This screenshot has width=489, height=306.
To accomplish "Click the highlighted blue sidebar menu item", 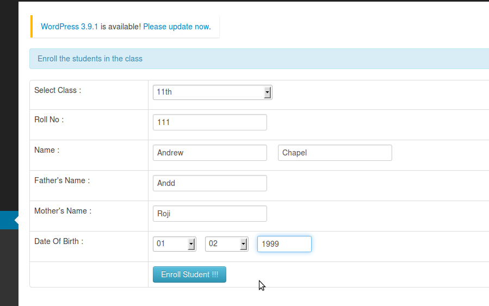I will click(9, 220).
